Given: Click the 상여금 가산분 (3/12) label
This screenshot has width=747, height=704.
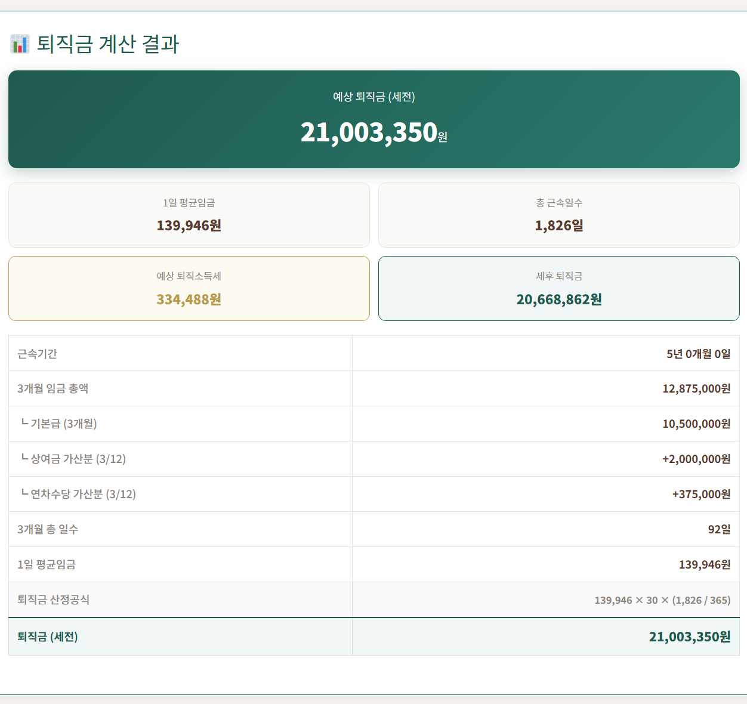Looking at the screenshot, I should [73, 459].
